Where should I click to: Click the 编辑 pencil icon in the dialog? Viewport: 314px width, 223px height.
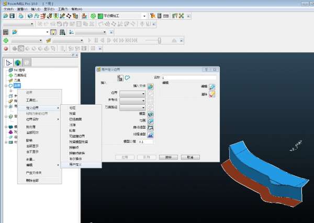(x=212, y=86)
